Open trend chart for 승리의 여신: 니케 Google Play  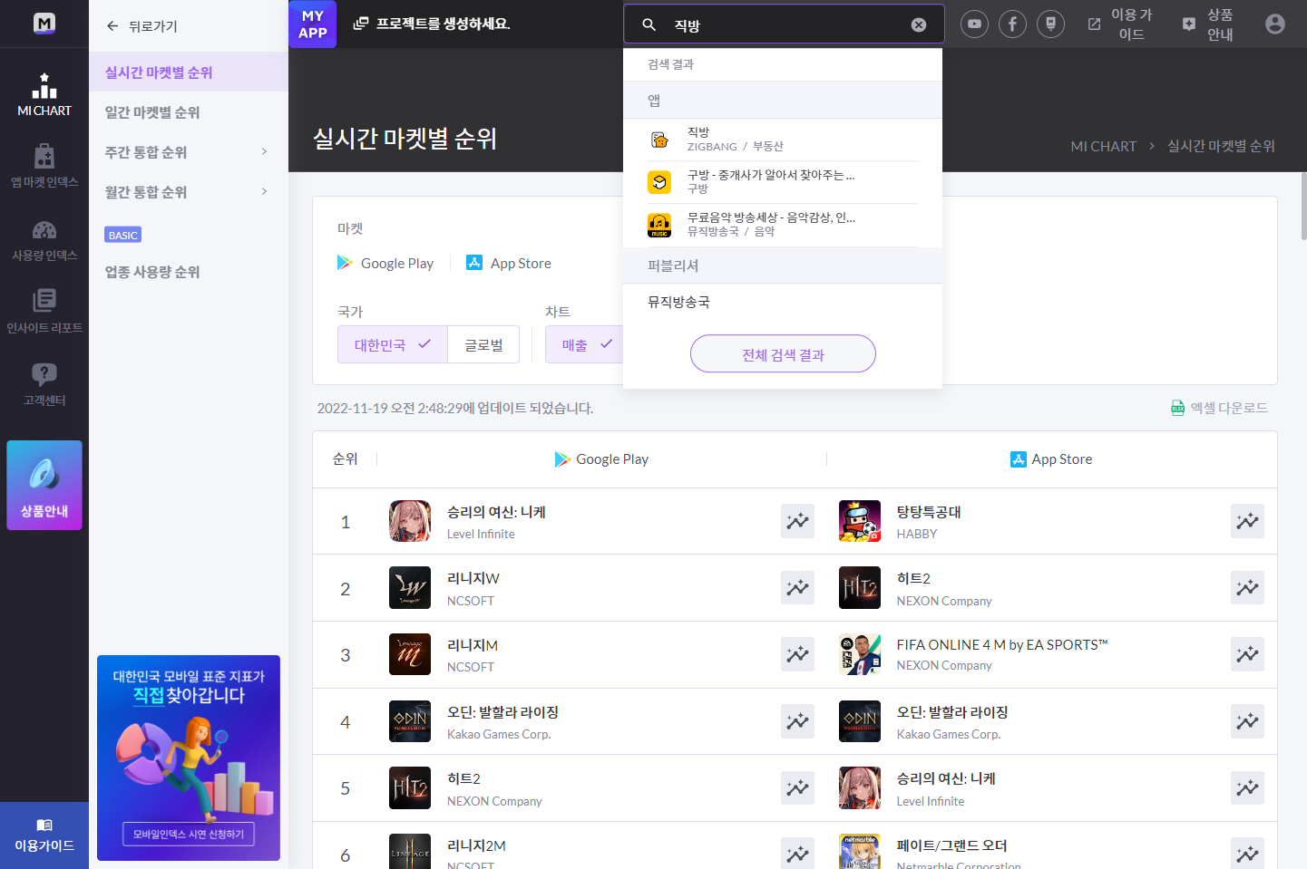point(797,521)
